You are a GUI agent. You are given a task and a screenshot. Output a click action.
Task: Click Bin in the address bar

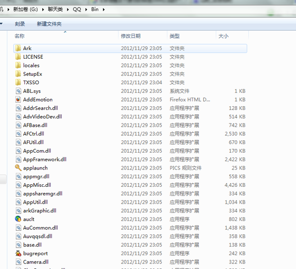point(95,9)
